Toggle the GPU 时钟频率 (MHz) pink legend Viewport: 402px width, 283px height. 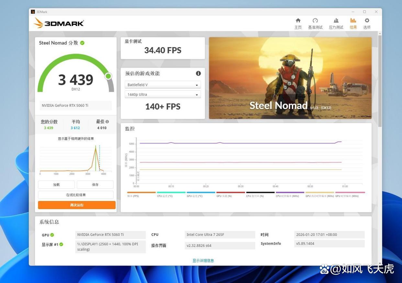(x=350, y=194)
